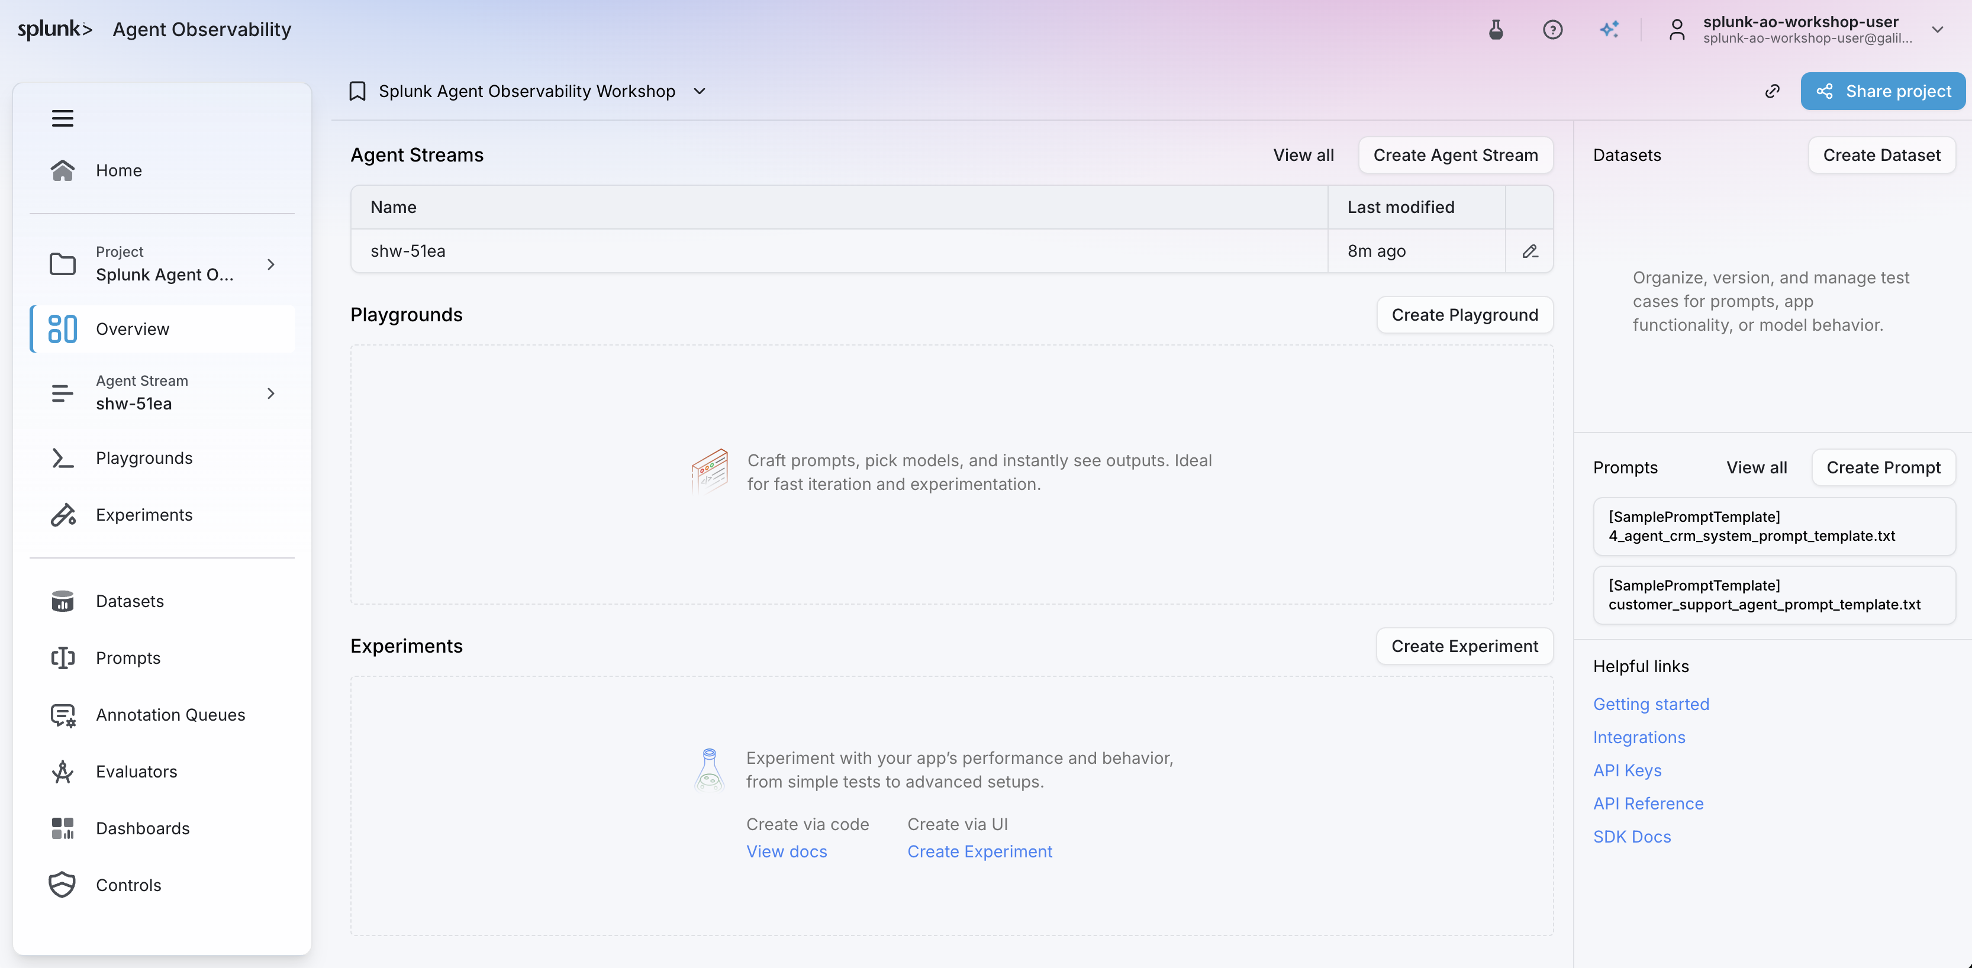Collapse sidebar with hamburger menu icon
The image size is (1972, 968).
pos(63,118)
